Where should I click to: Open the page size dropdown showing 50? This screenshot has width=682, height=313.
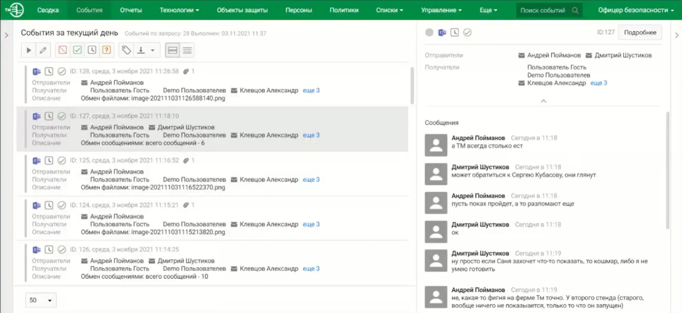(x=41, y=300)
